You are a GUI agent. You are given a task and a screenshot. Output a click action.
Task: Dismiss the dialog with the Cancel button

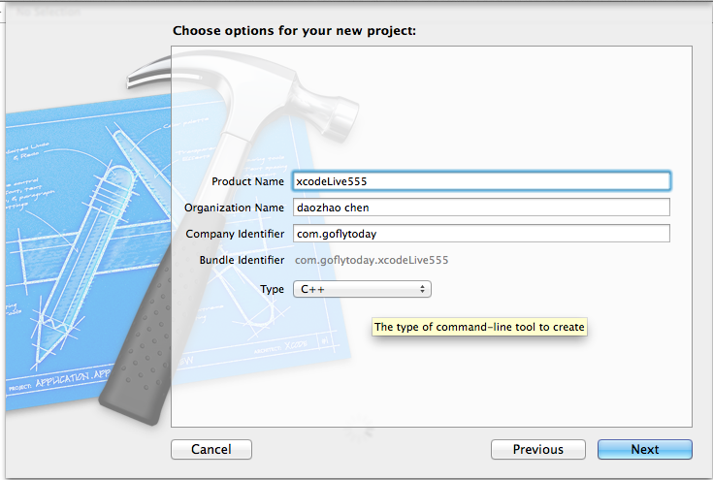pos(211,449)
